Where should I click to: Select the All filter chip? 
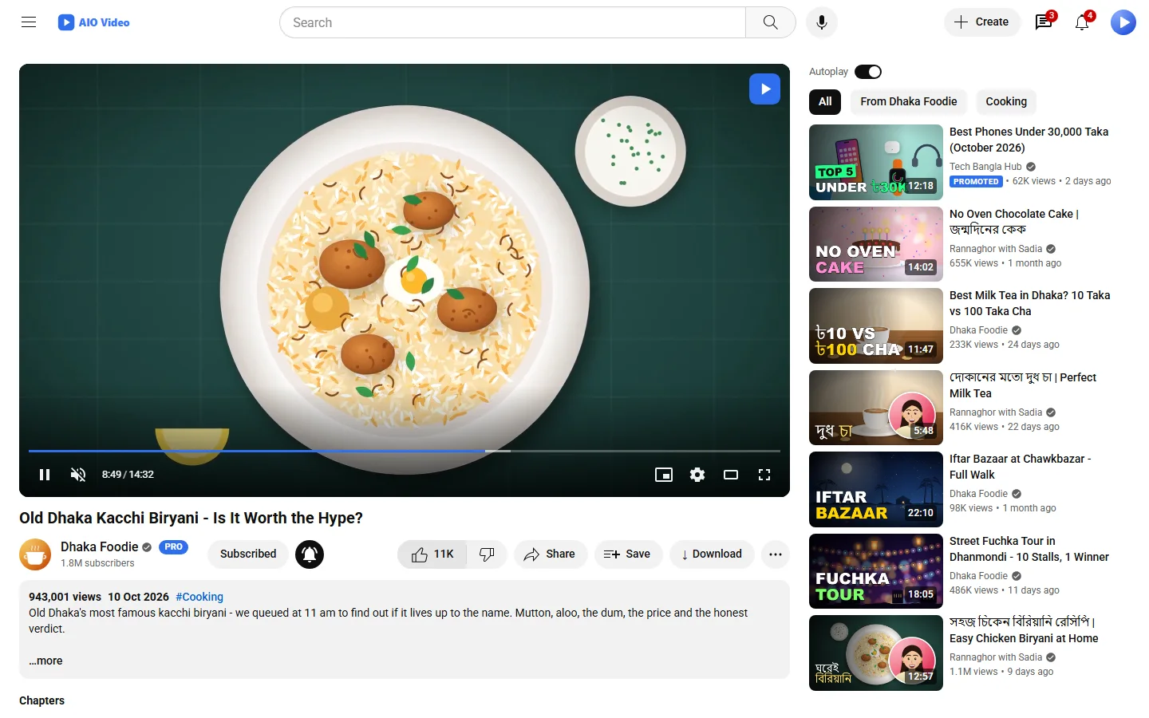click(825, 101)
